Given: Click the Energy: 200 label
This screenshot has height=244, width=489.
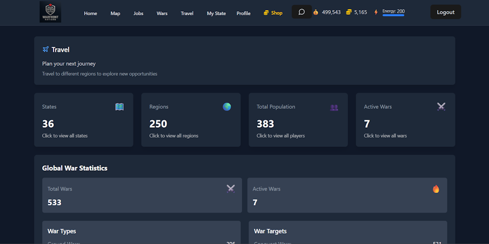Looking at the screenshot, I should (393, 11).
